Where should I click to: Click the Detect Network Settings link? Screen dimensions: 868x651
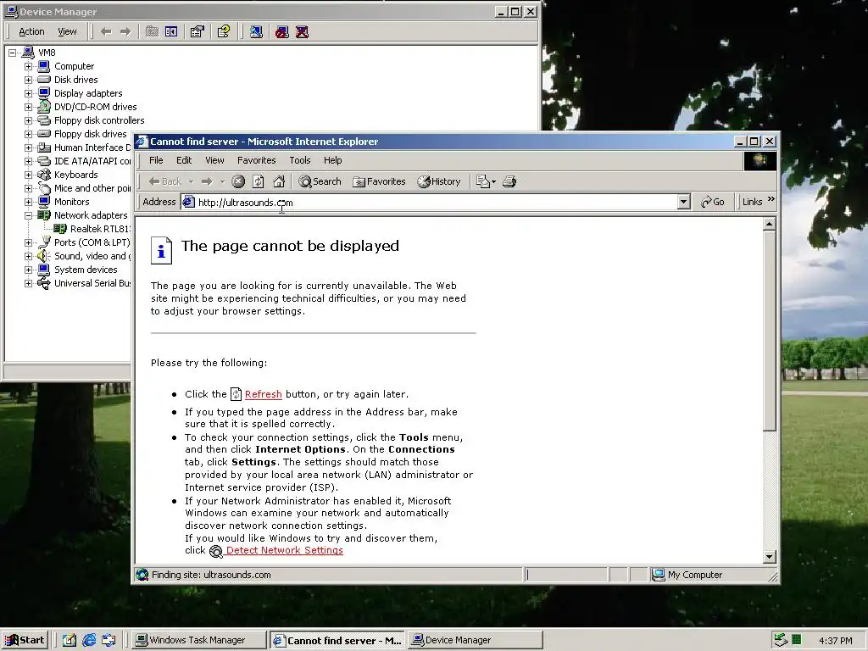(x=285, y=550)
